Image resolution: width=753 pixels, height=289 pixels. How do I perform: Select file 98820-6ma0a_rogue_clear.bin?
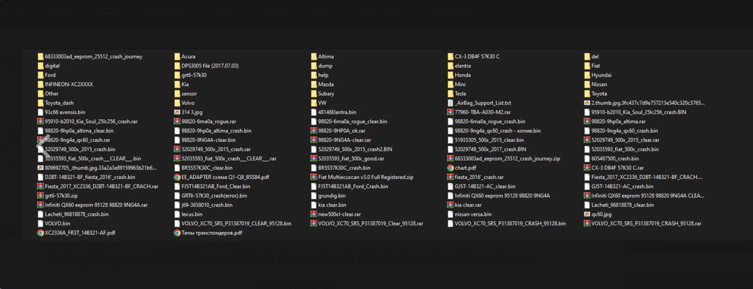click(x=352, y=121)
